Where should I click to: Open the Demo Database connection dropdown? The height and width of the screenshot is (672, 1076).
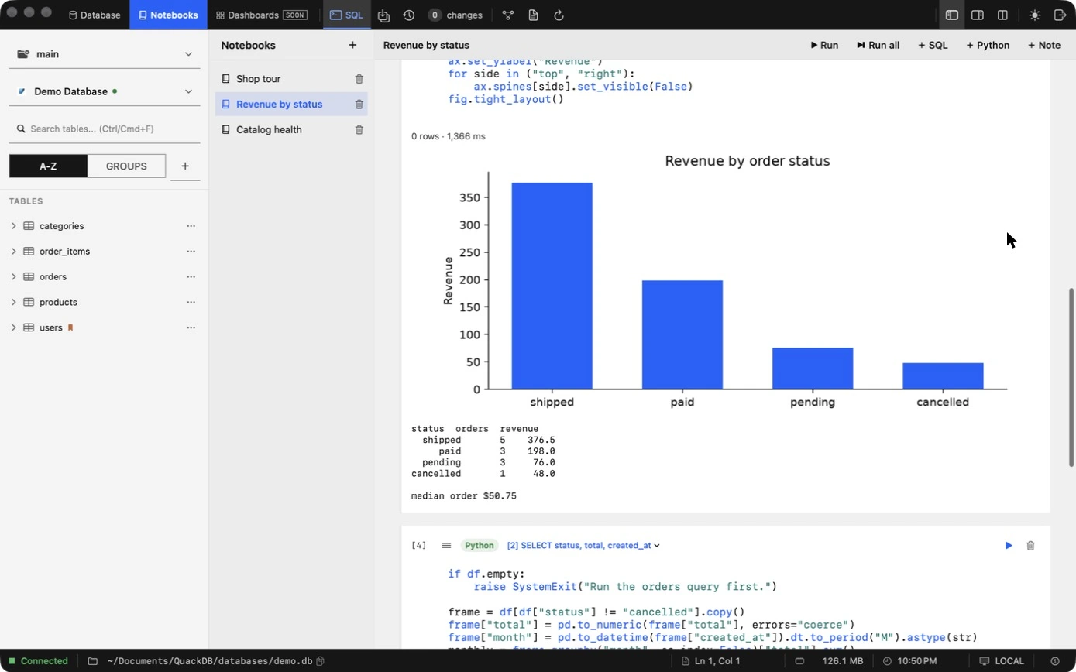coord(105,91)
